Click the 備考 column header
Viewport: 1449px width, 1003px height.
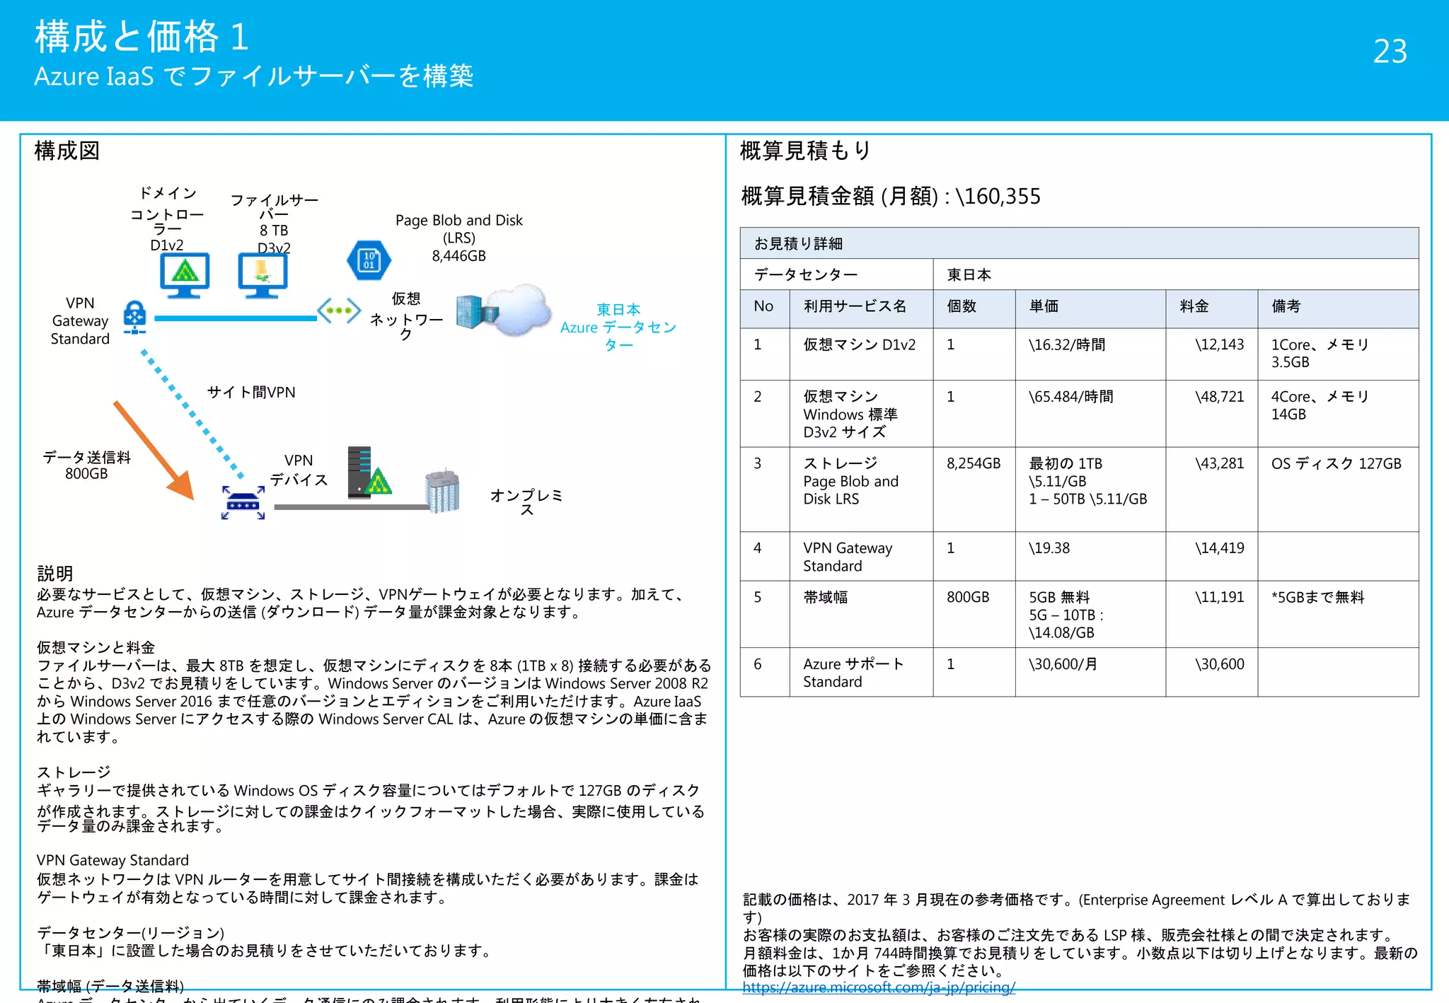click(x=1338, y=308)
